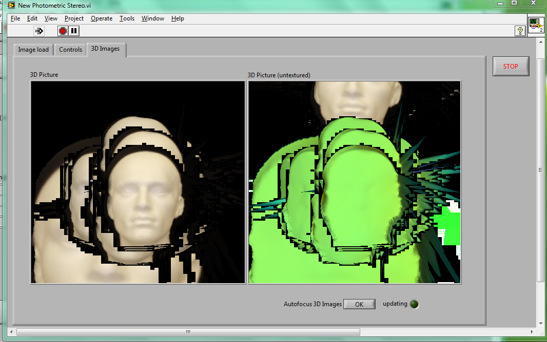547x342 pixels.
Task: Open the Tools menu
Action: point(127,18)
